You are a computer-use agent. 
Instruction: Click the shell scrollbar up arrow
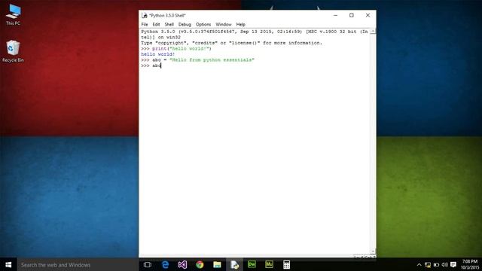click(x=373, y=31)
